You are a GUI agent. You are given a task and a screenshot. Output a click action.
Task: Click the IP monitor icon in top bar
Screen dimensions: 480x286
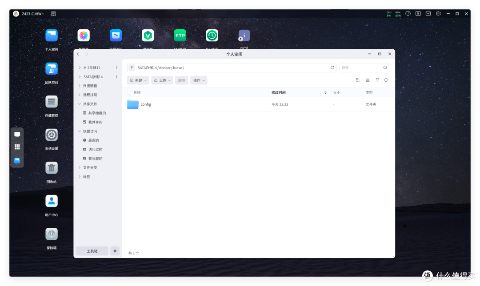point(53,14)
